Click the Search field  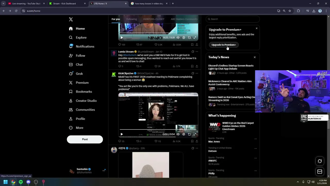coord(233,19)
